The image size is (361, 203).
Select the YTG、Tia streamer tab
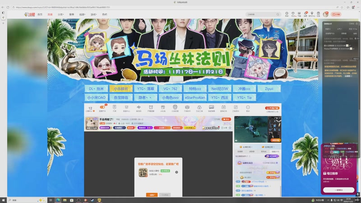[244, 97]
